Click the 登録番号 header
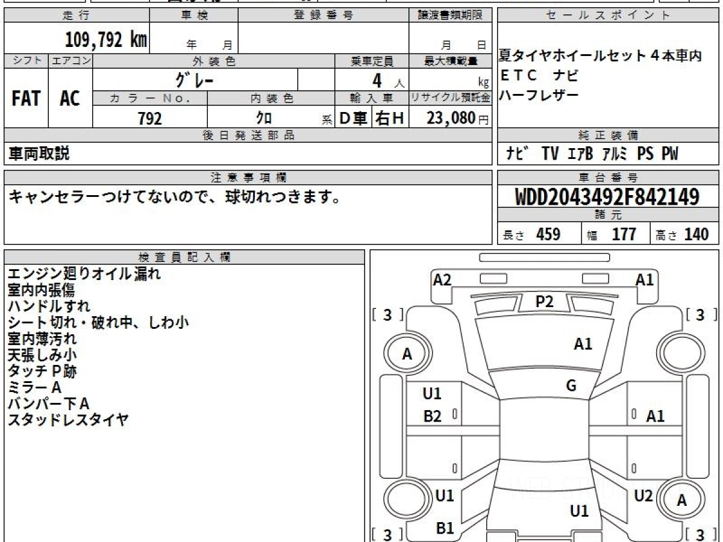The width and height of the screenshot is (723, 542). [324, 16]
